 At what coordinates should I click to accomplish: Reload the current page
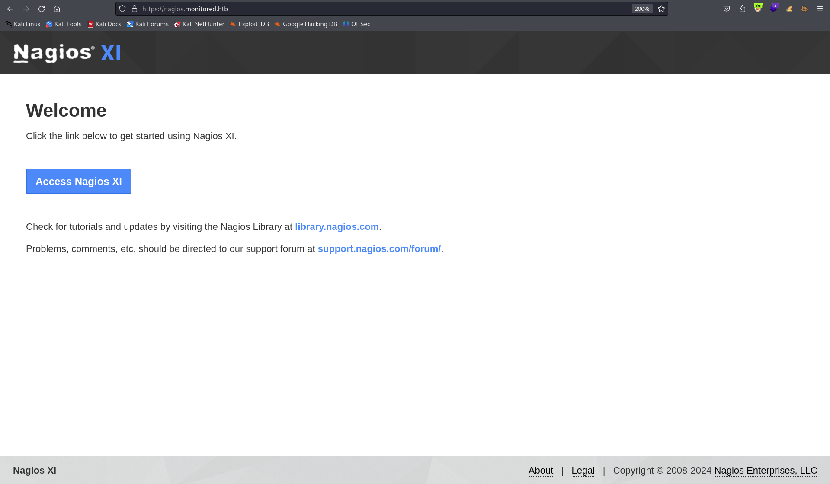click(42, 9)
